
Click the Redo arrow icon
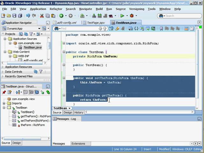(34, 16)
